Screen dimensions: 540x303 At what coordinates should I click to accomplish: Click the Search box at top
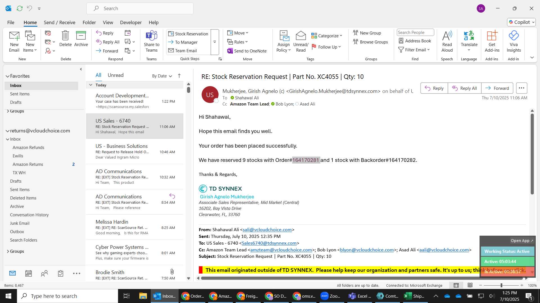tap(140, 8)
